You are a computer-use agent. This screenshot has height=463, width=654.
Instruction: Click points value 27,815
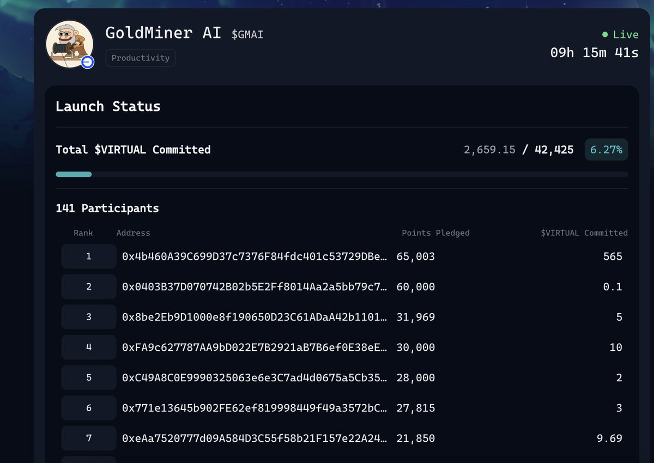pos(416,408)
